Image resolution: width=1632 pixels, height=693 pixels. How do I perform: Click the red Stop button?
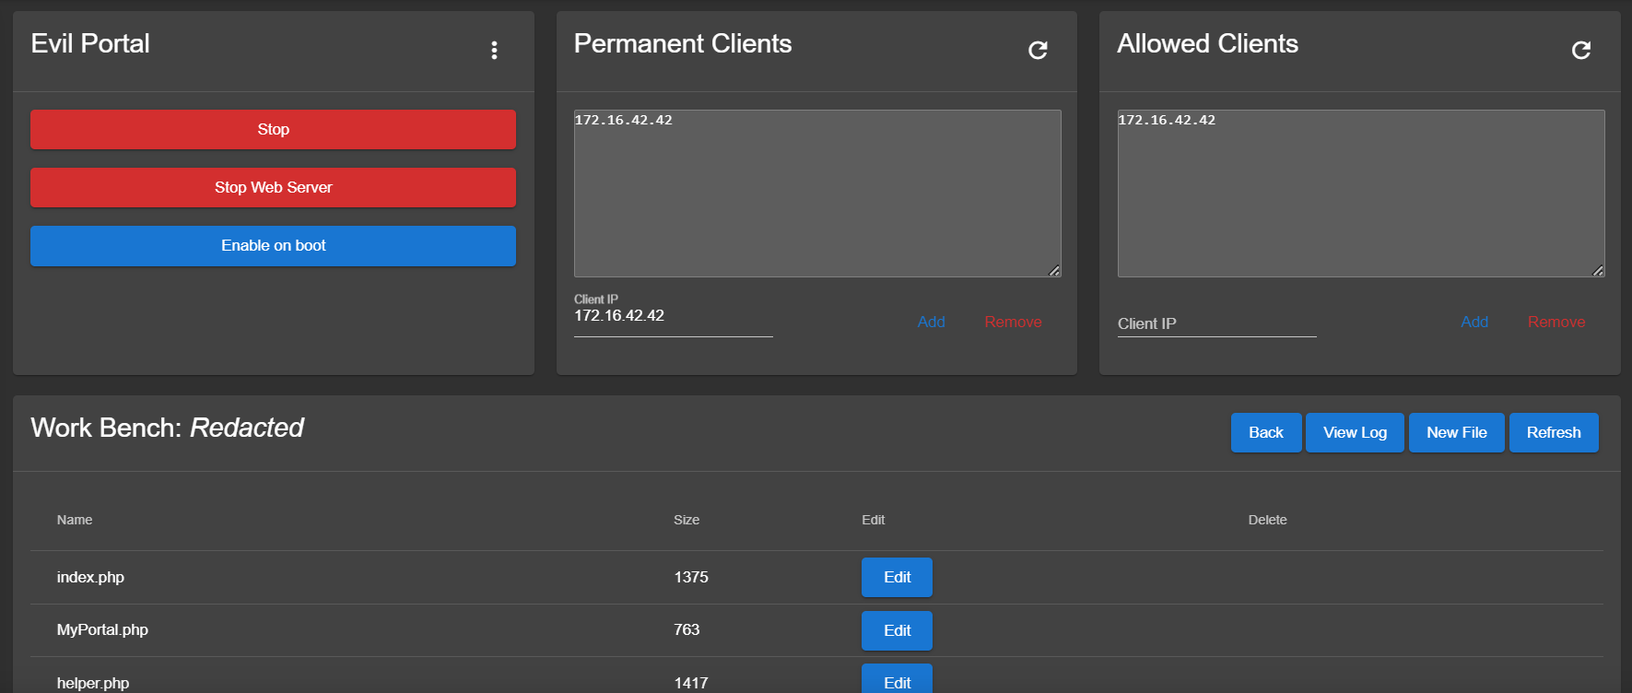point(273,130)
